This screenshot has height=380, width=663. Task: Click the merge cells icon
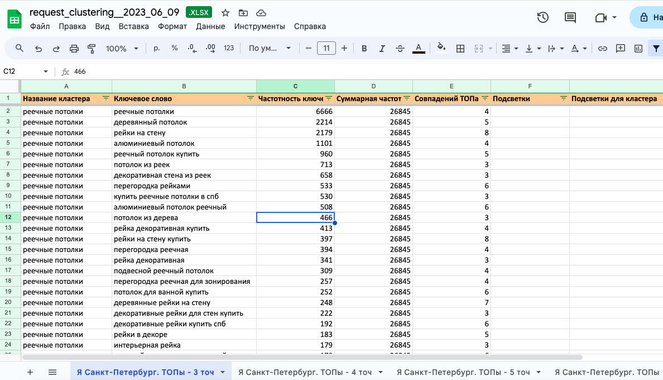pyautogui.click(x=479, y=49)
